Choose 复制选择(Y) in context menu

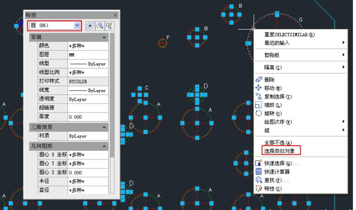coord(301,97)
